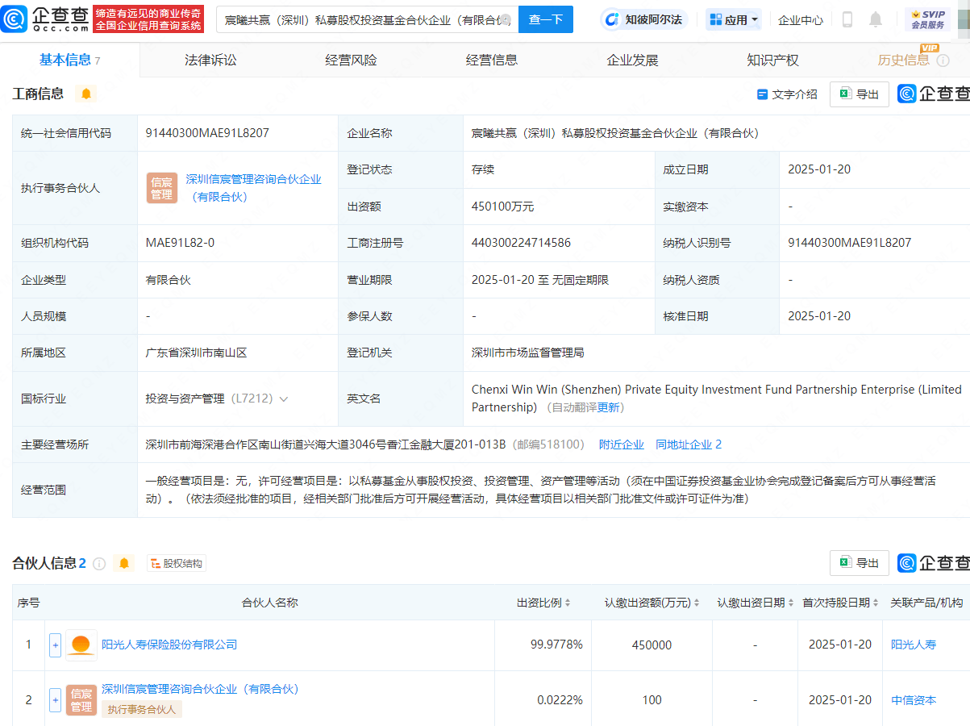The height and width of the screenshot is (726, 970).
Task: Open 阳光人寿保险股份有限公司 partner link
Action: click(169, 645)
